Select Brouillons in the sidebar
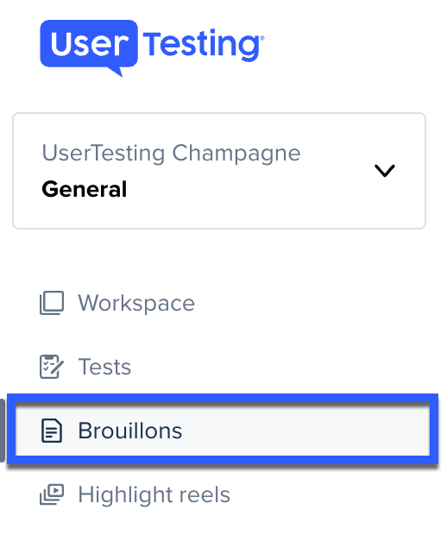 [223, 430]
